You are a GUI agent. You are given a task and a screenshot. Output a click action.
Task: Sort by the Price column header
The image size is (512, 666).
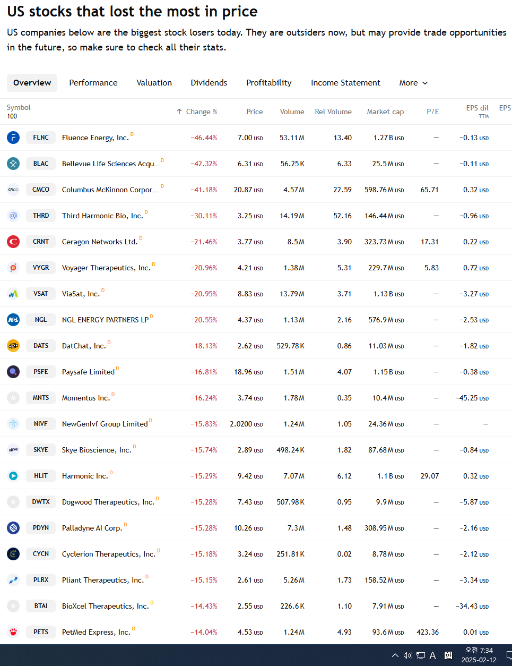pyautogui.click(x=255, y=112)
